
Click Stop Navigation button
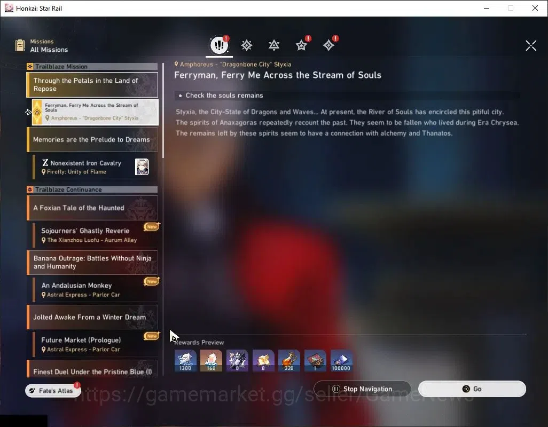362,389
